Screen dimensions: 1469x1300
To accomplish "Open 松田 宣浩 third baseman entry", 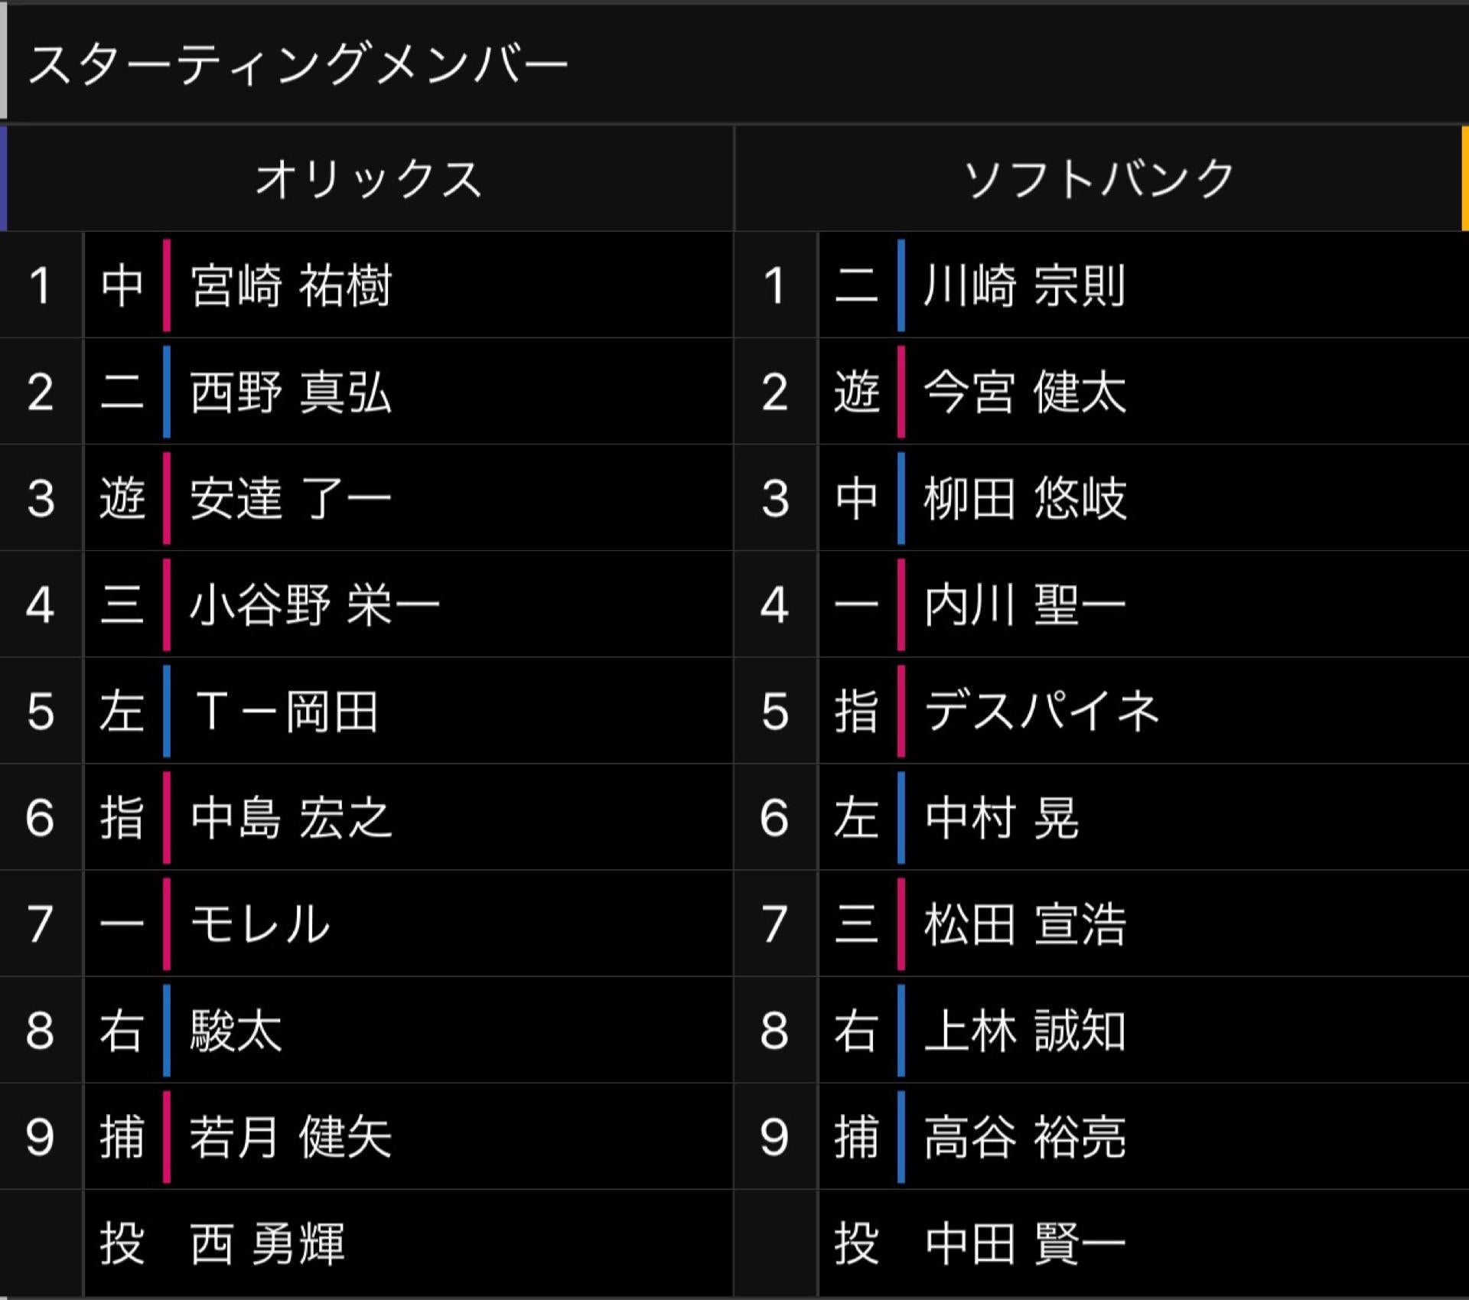I will coord(1024,924).
